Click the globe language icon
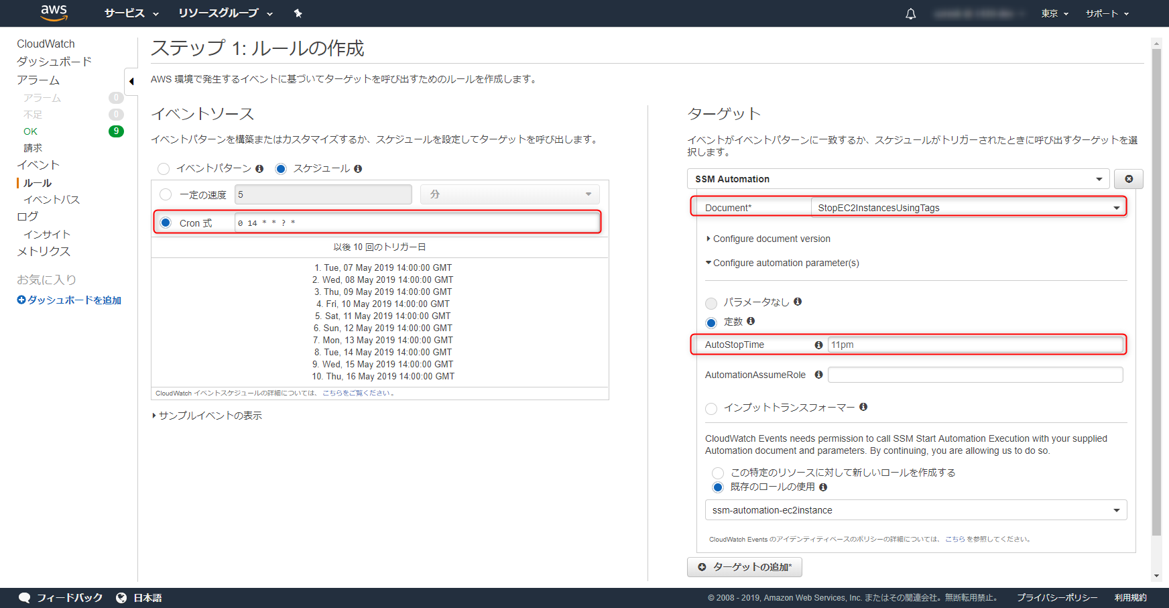 121,598
